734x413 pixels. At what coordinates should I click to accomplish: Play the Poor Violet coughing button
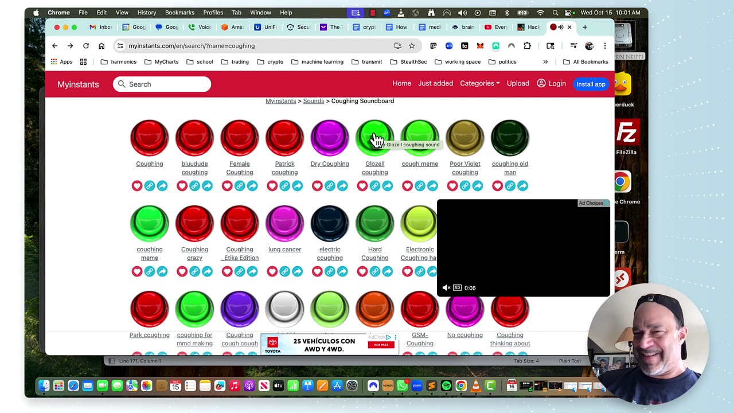tap(465, 138)
